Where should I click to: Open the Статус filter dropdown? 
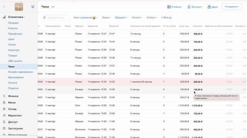[152, 18]
